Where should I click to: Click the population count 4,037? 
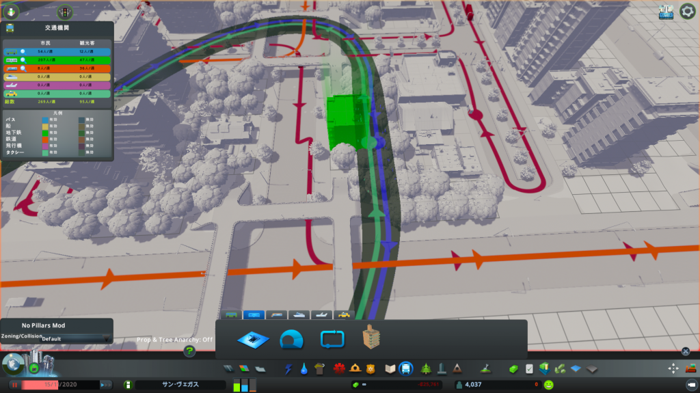473,385
